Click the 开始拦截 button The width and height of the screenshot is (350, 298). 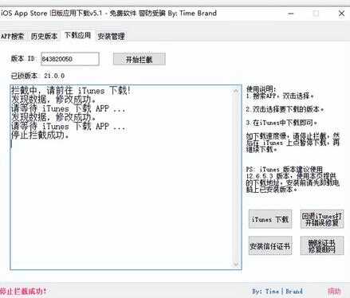click(x=140, y=59)
